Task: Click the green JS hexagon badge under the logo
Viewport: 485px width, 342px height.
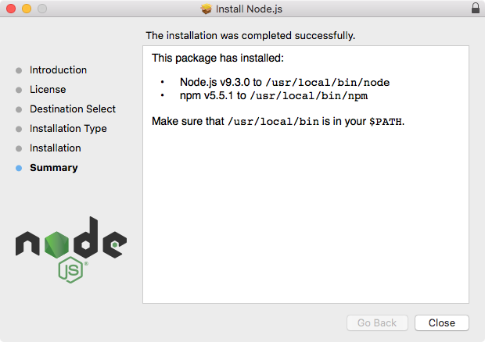Action: click(x=70, y=269)
